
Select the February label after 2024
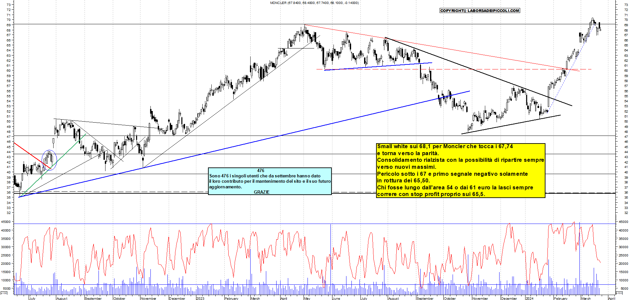(x=561, y=298)
